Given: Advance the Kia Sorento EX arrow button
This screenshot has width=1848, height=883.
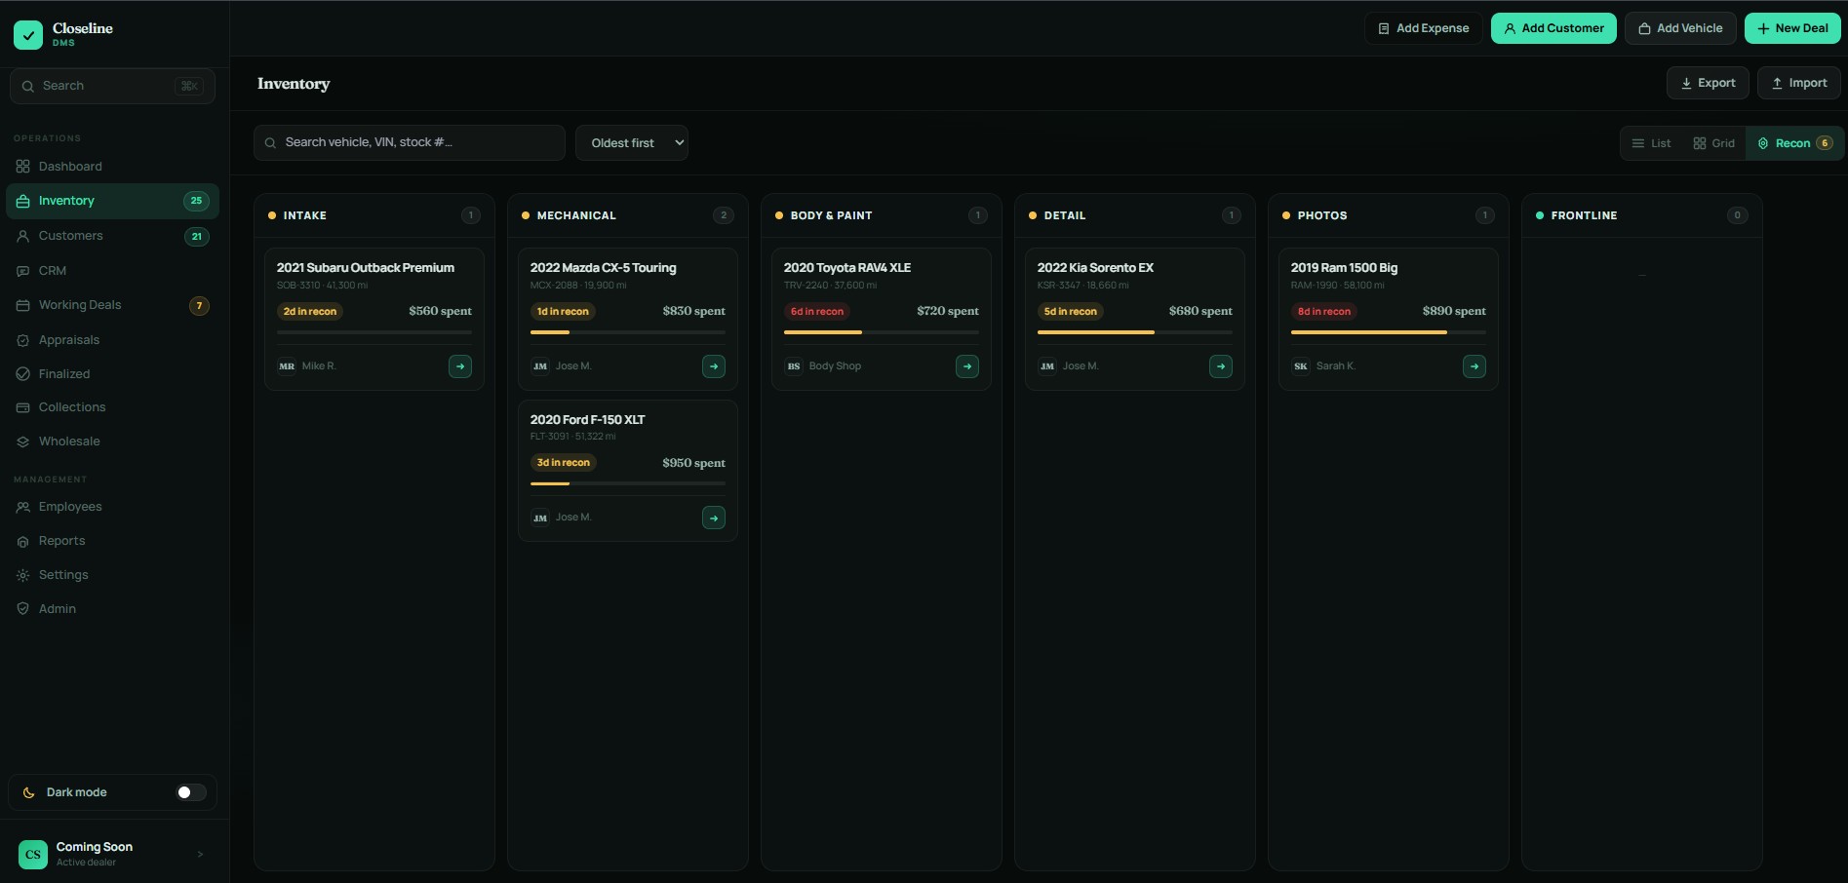Looking at the screenshot, I should pos(1221,366).
